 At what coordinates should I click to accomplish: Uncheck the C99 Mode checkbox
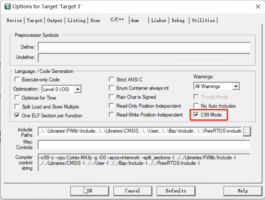[x=196, y=115]
